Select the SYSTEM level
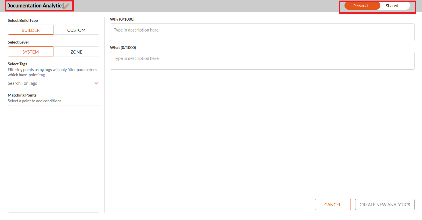This screenshot has height=220, width=422. pyautogui.click(x=30, y=52)
